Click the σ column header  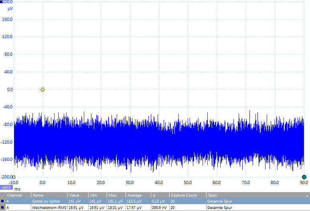pos(160,195)
